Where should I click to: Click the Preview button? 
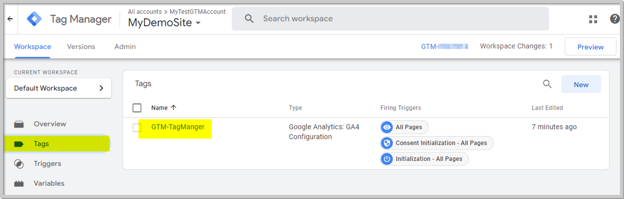click(591, 47)
